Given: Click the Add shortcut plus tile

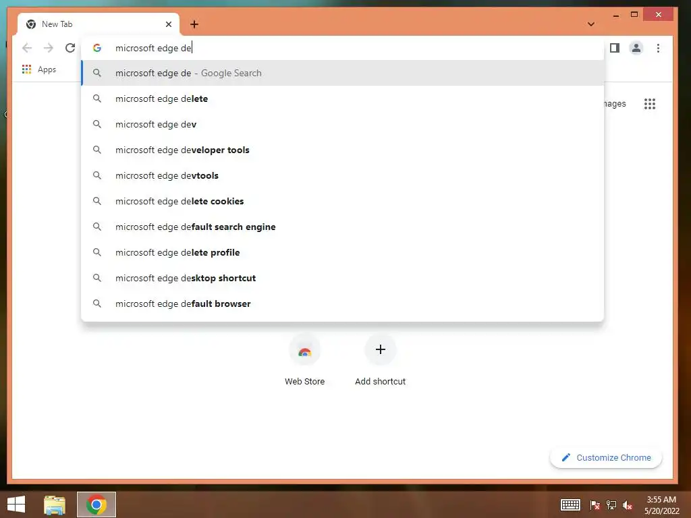Looking at the screenshot, I should pyautogui.click(x=381, y=360).
